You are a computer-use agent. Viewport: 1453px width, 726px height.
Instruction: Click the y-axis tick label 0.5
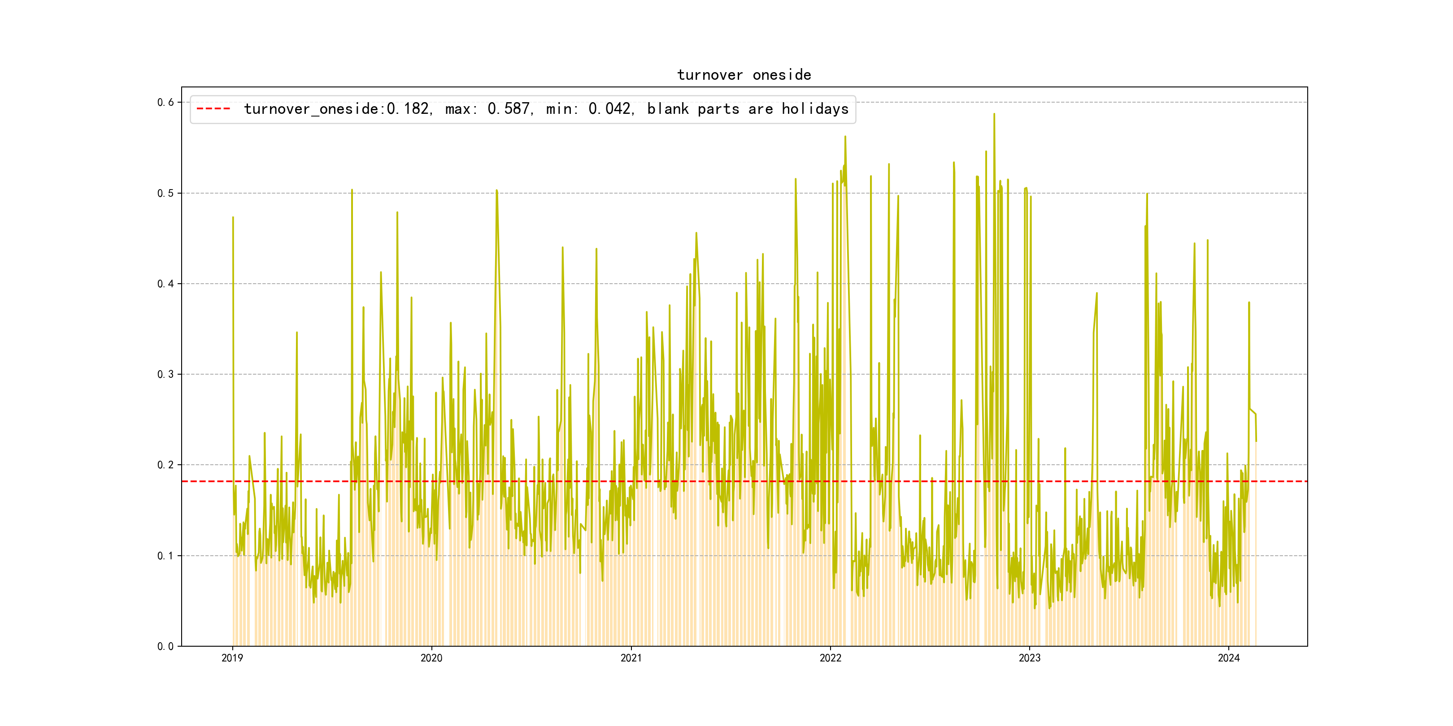pyautogui.click(x=165, y=193)
